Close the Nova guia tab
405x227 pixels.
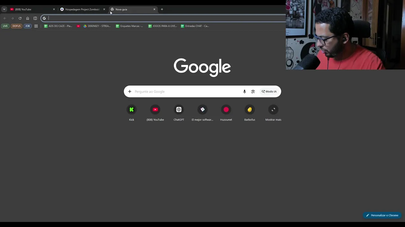(x=154, y=9)
